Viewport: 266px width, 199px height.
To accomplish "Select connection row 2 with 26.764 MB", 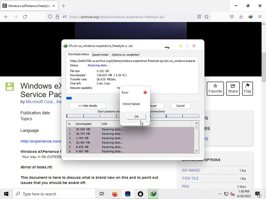I will (130, 134).
